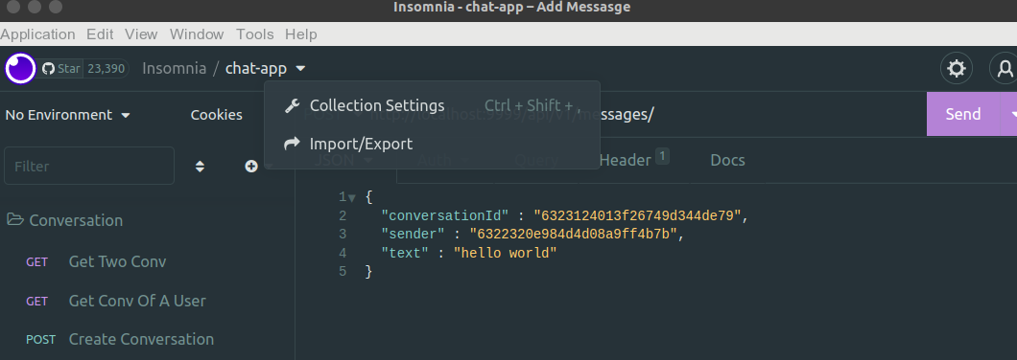
Task: Click the sort order arrows icon
Action: [x=200, y=167]
